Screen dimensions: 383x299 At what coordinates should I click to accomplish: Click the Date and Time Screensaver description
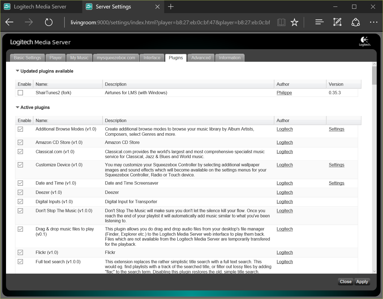coord(132,183)
